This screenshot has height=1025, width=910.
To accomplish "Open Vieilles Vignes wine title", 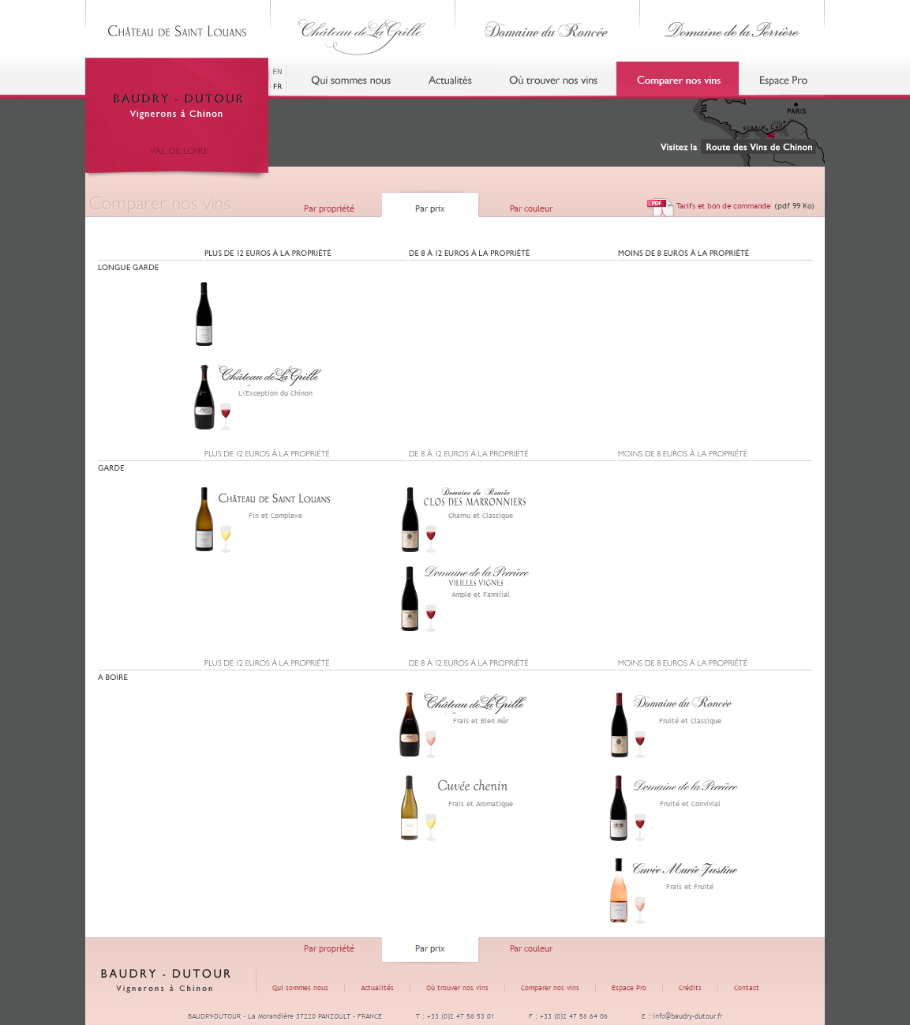I will click(x=476, y=576).
